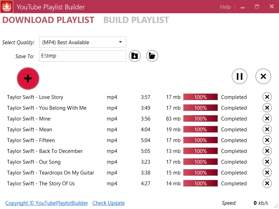Image resolution: width=279 pixels, height=209 pixels.
Task: Click the mp4 format of Fifteen
Action: pos(112,141)
